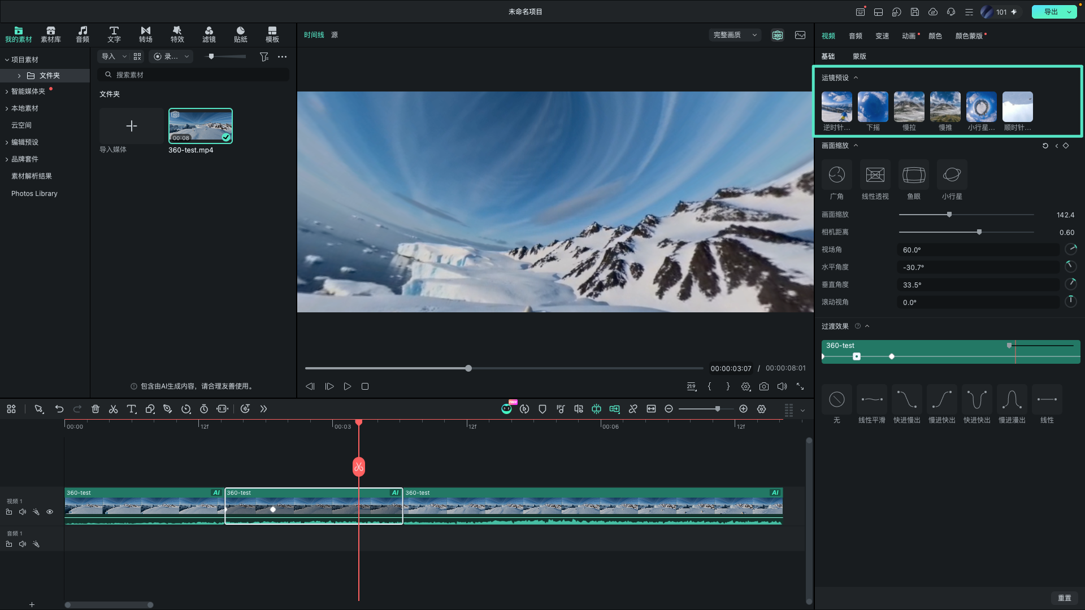Click the split scissors tool in timeline toolbar
Screen dimensions: 1085x610
click(114, 409)
